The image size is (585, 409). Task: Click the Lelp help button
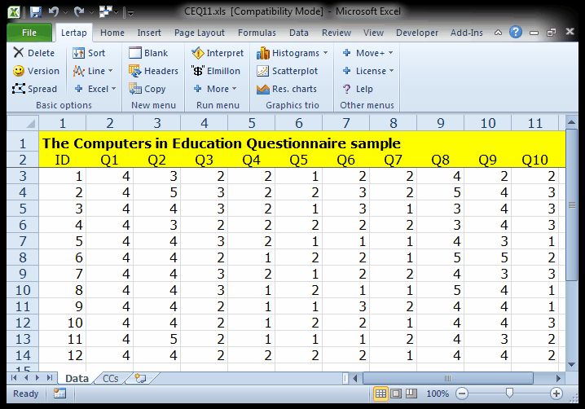click(357, 89)
